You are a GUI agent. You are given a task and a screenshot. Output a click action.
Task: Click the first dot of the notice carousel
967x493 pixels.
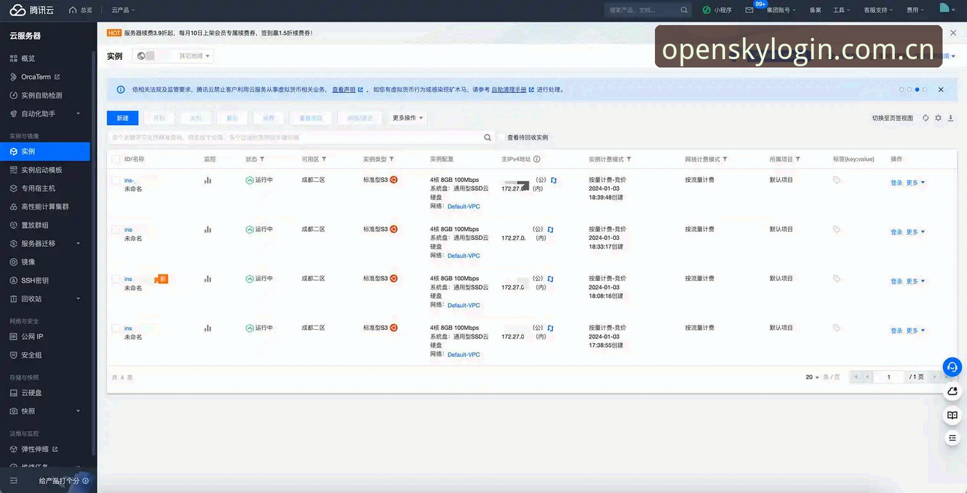coord(901,90)
